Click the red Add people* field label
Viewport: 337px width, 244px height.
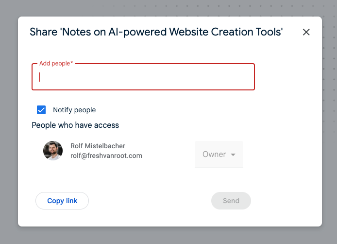pyautogui.click(x=56, y=63)
